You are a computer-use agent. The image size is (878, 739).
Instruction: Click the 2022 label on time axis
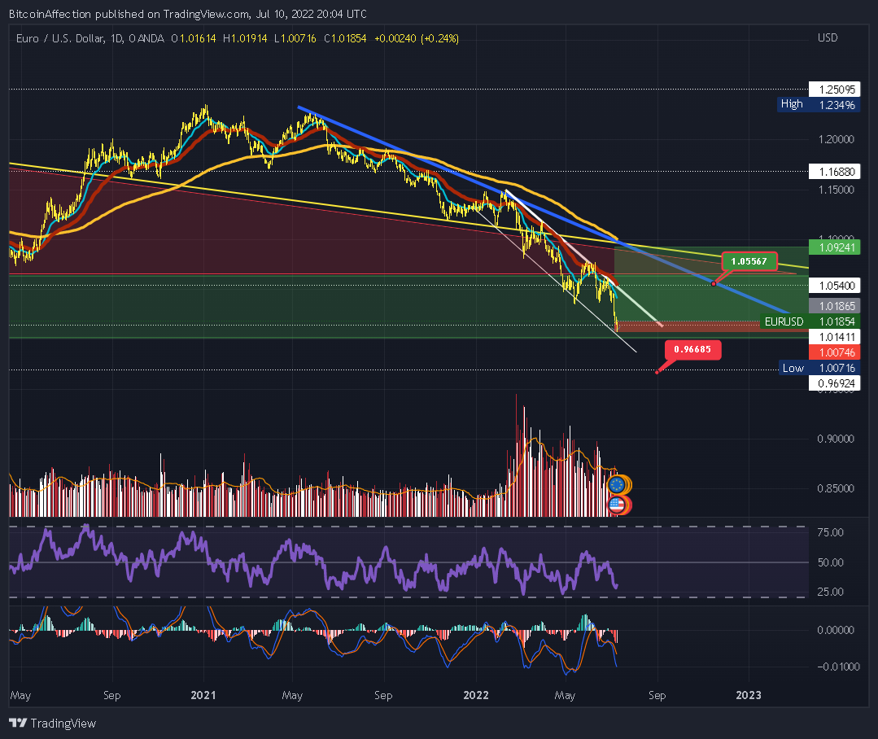coord(476,695)
